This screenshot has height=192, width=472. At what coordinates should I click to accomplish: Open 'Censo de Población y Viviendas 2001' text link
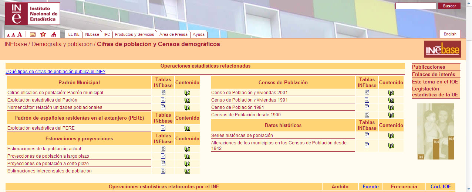[249, 93]
